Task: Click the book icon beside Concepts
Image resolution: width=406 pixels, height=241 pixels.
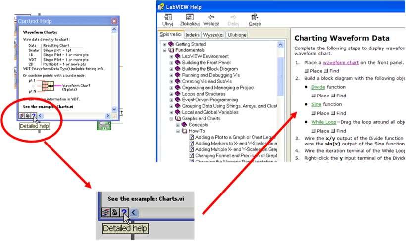Action: [184, 125]
